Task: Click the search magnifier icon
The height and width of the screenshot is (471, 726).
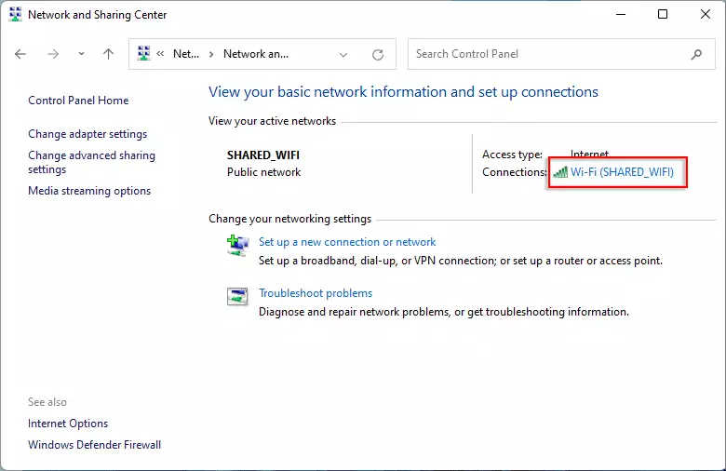Action: [696, 54]
